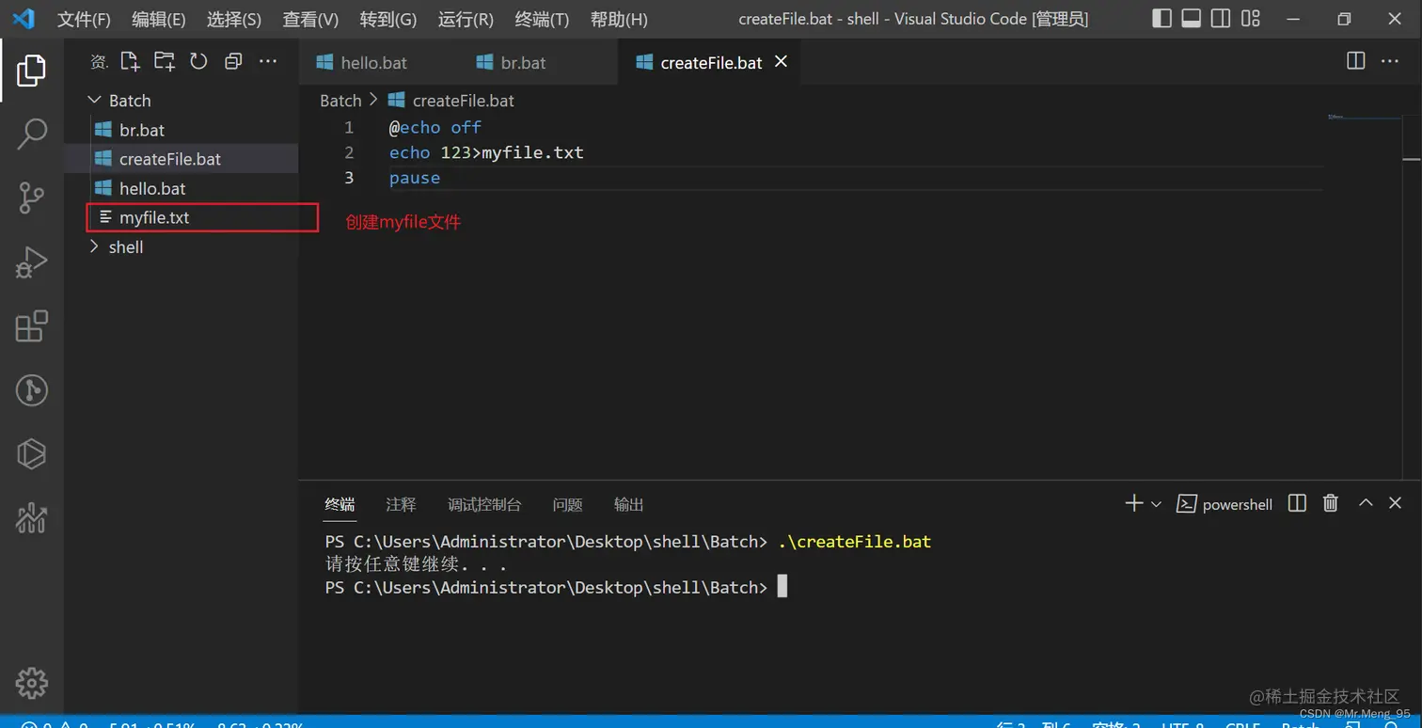Refresh the Explorer file list
Viewport: 1422px width, 728px height.
click(198, 62)
